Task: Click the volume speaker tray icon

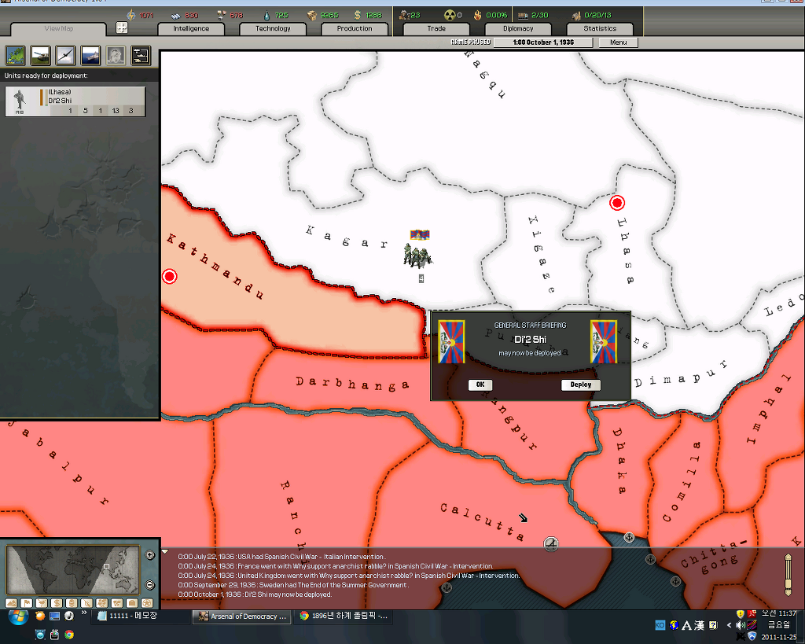Action: [740, 625]
